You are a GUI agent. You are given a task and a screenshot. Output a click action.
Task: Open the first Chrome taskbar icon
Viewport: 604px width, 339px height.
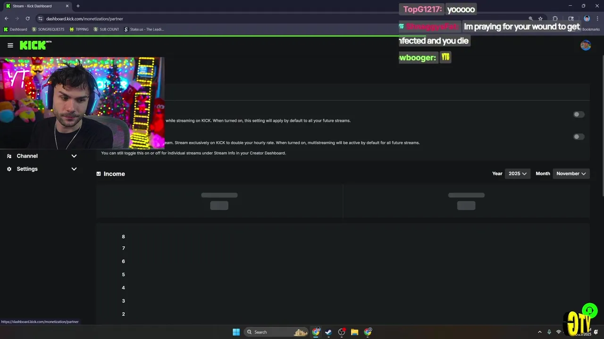[316, 332]
